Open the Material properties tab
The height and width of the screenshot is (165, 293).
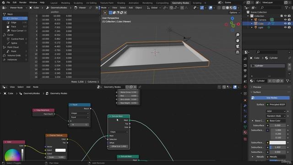click(245, 132)
